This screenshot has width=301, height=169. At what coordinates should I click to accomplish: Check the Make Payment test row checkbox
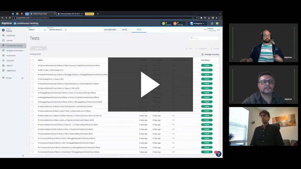point(33,65)
